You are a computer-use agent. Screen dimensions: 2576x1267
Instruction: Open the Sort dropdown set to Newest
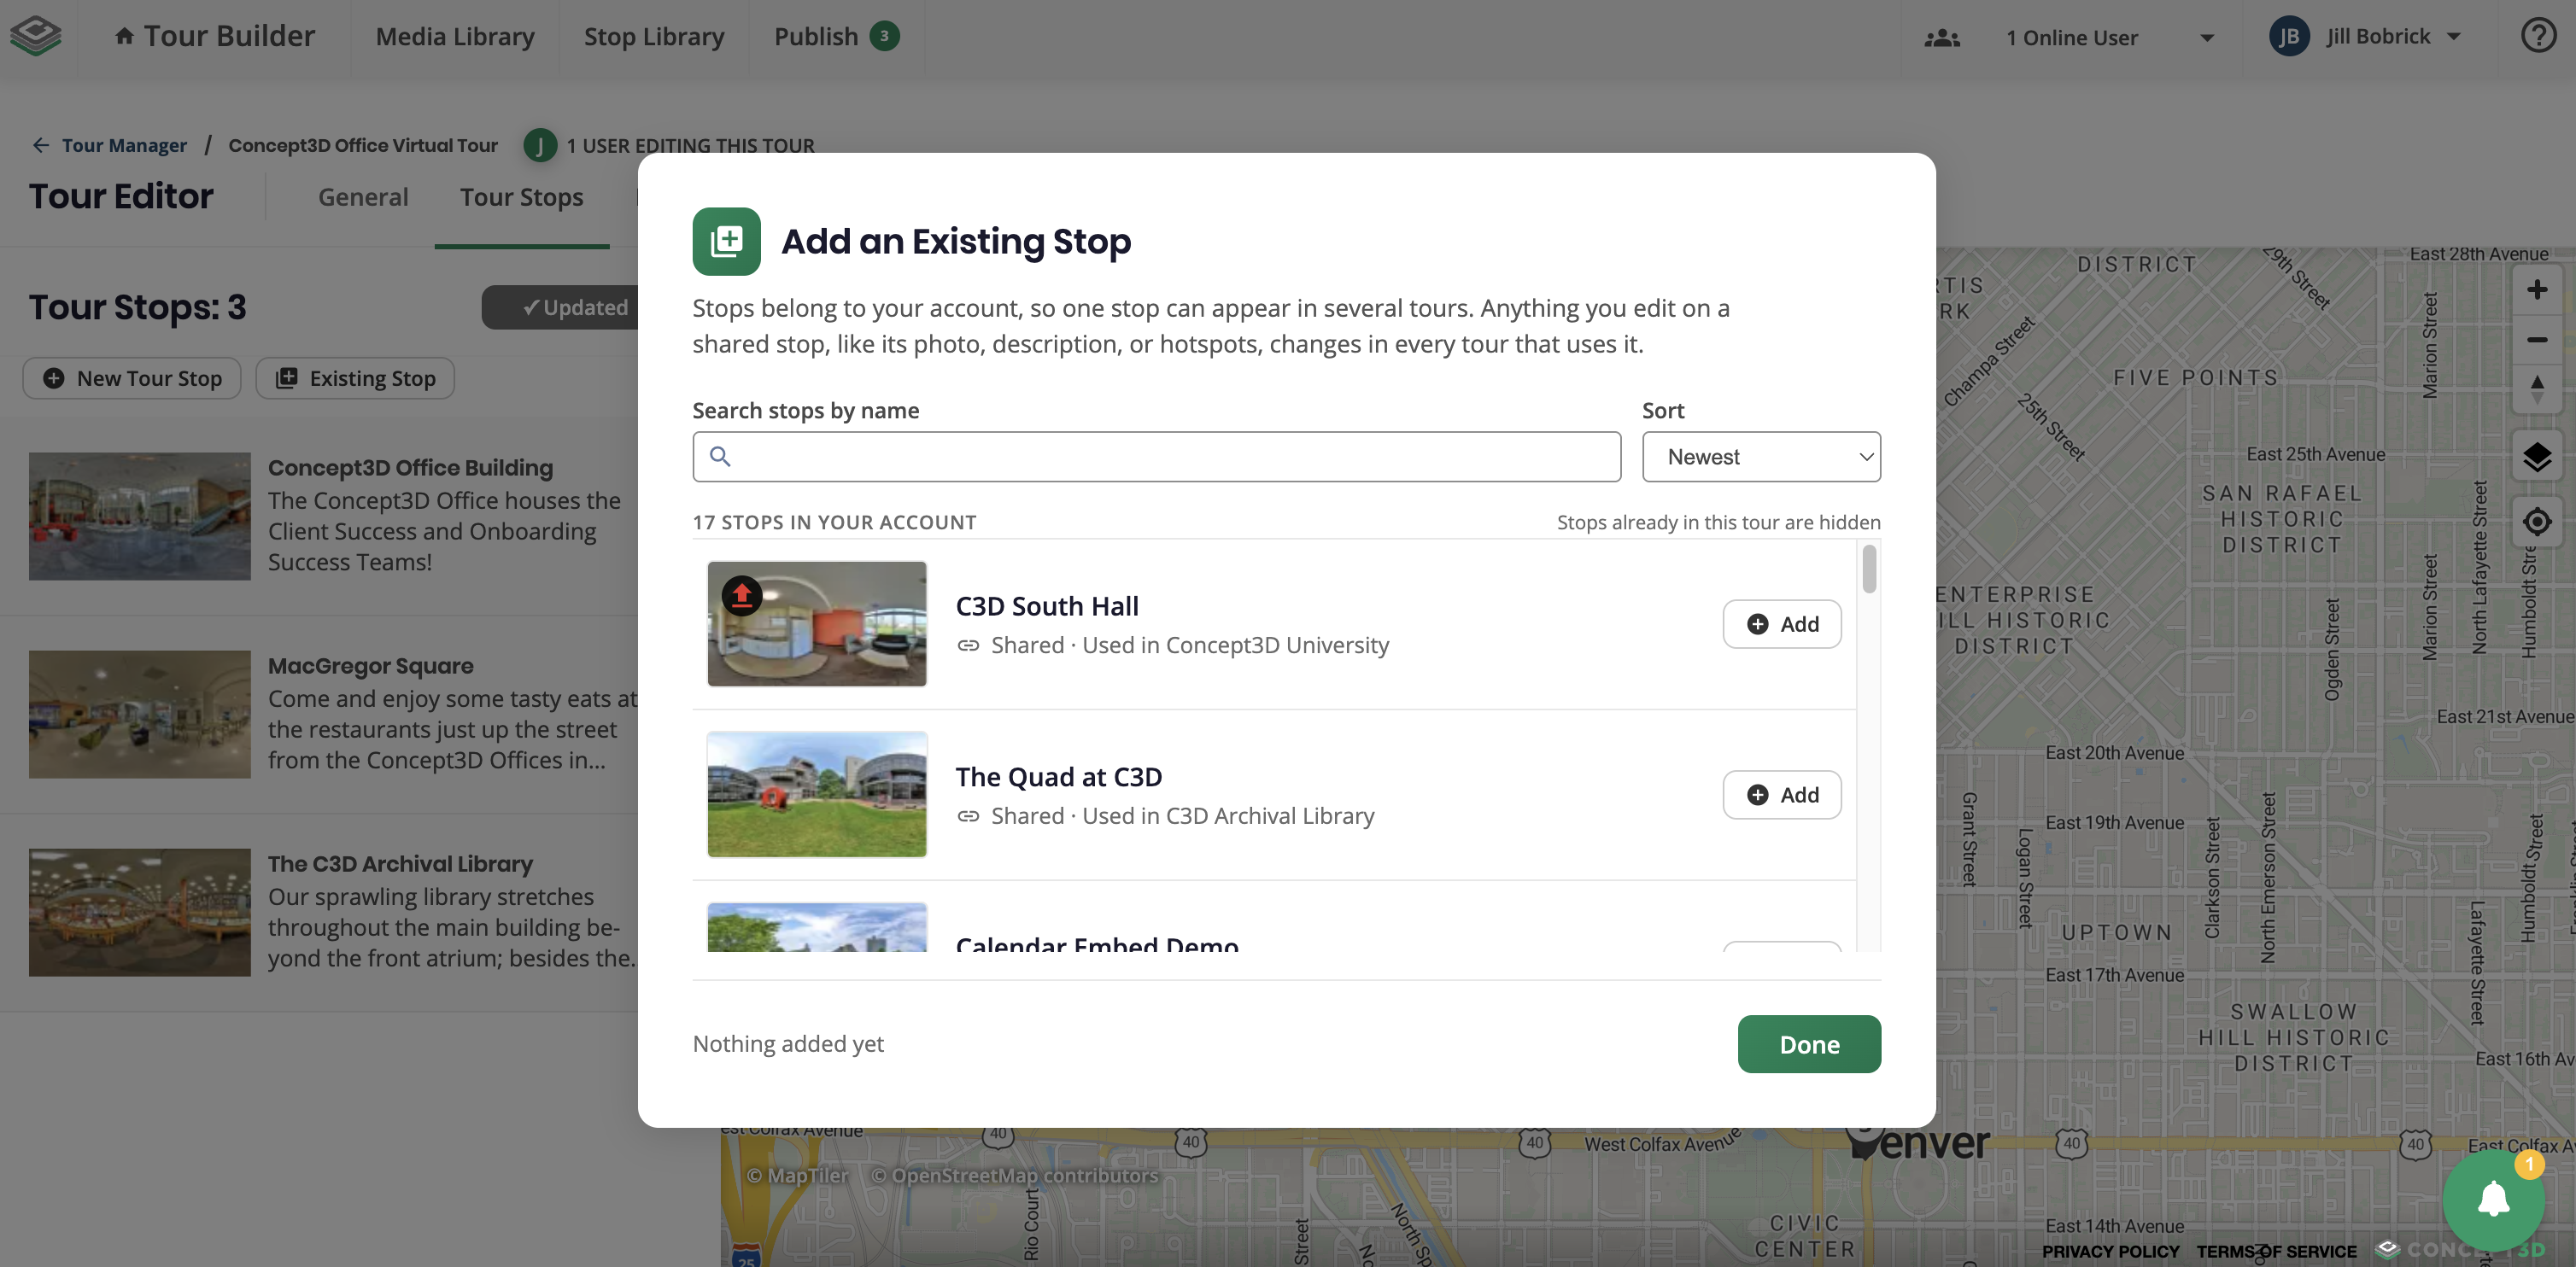[x=1761, y=457]
